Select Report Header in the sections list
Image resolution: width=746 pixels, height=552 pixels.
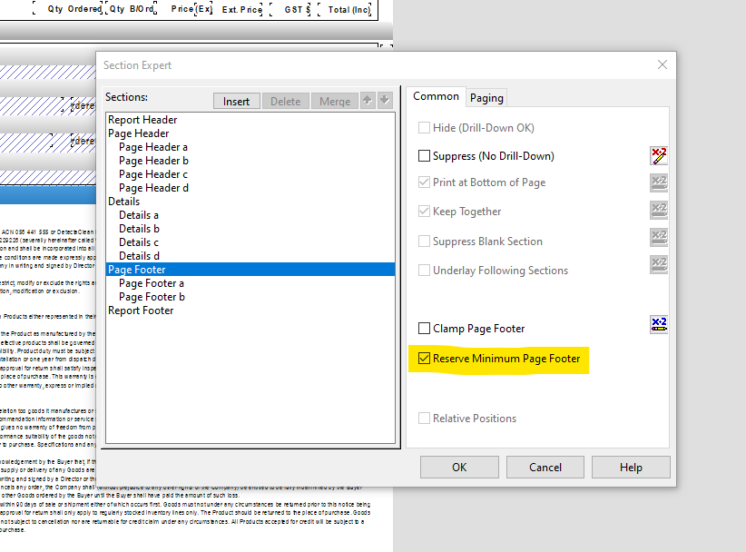(x=142, y=120)
